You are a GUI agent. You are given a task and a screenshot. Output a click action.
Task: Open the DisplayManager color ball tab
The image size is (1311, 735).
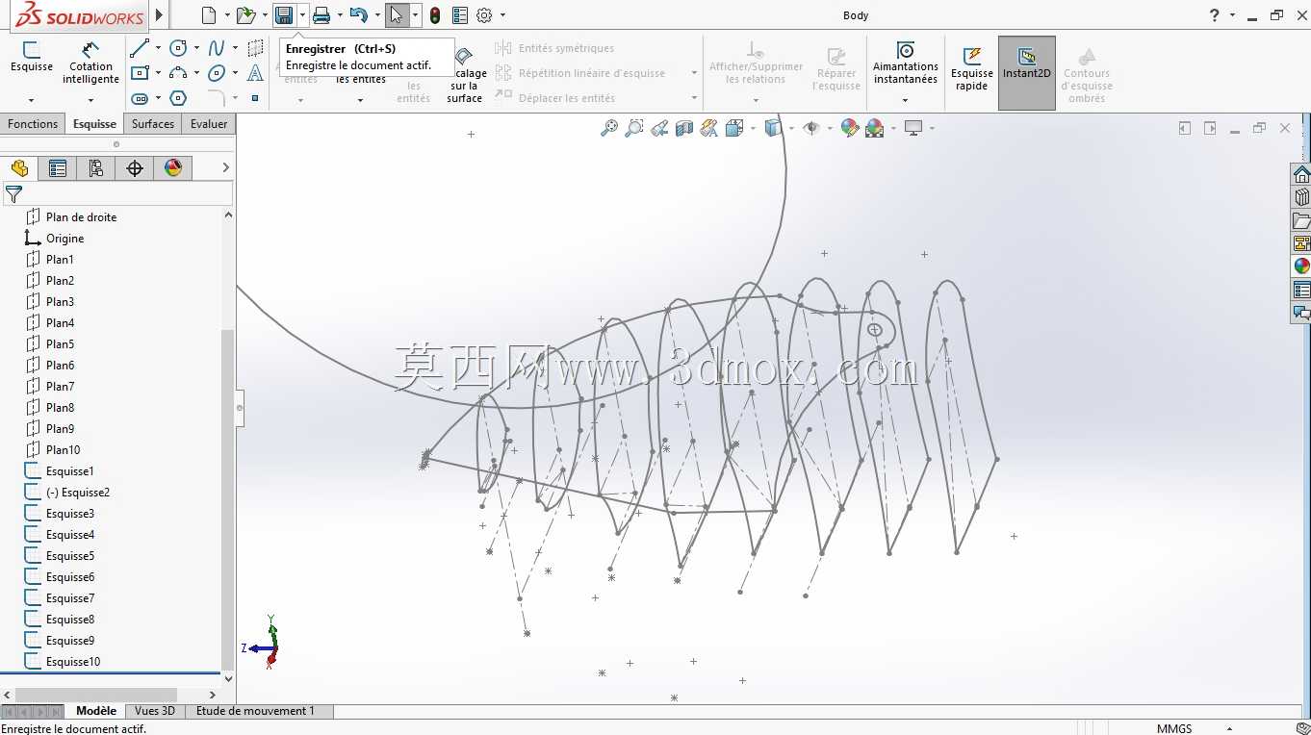173,168
